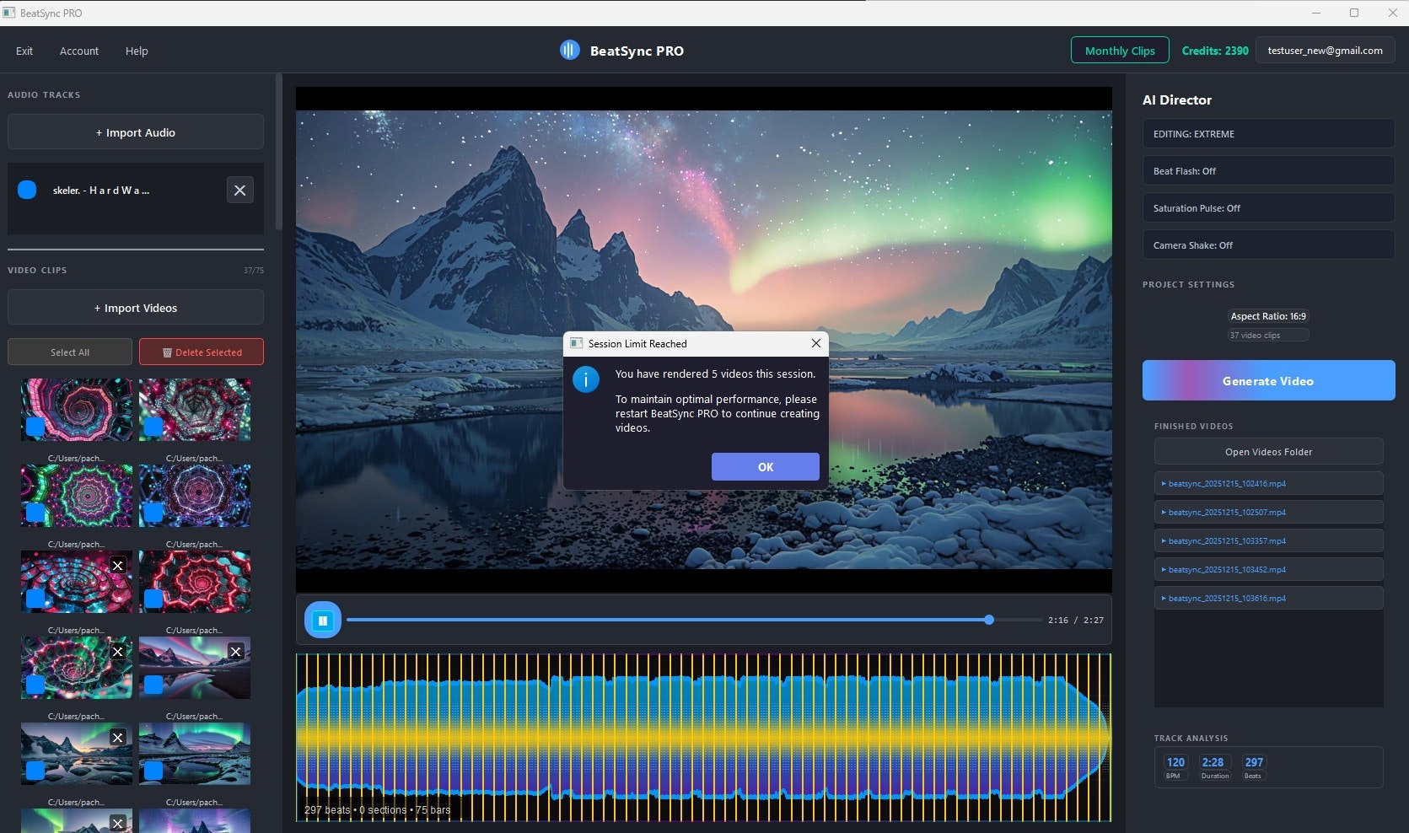Click the blue circle icon beside the skeler track
The height and width of the screenshot is (833, 1409).
(27, 190)
